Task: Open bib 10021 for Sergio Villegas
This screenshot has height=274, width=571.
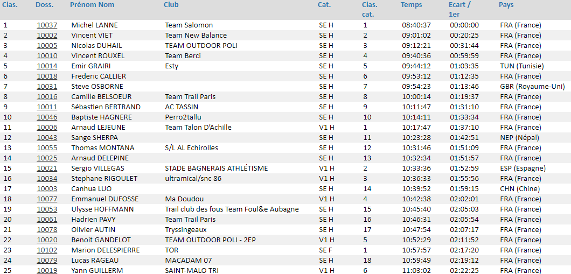Action: [47, 168]
